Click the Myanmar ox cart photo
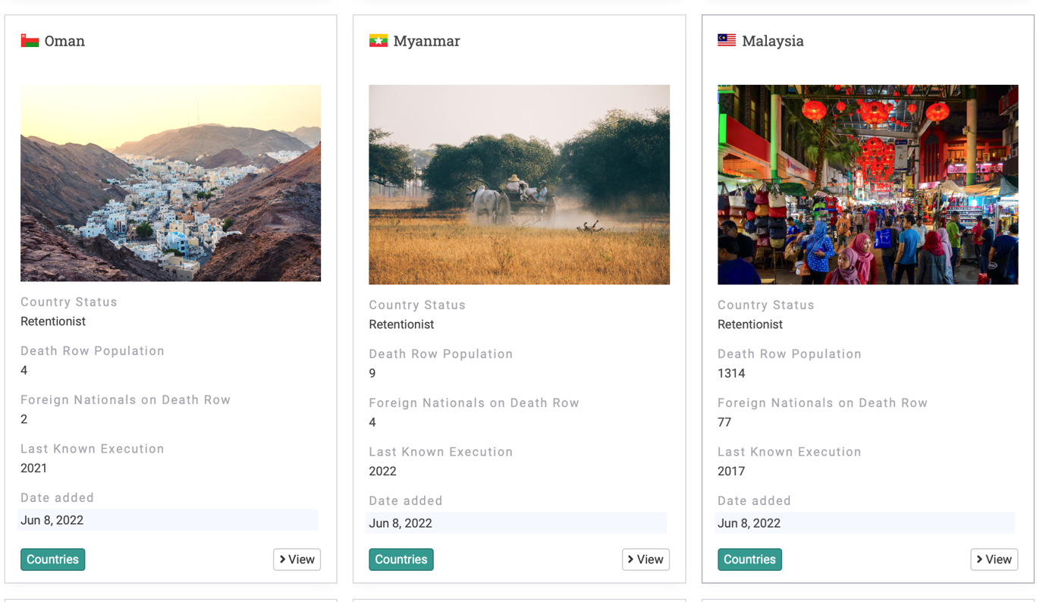 coord(519,184)
